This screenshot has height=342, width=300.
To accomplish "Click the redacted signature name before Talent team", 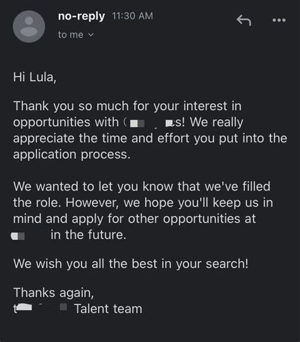I will tap(40, 308).
